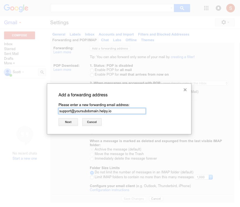Screen dimensions: 240x207
Task: Expand the More labels list
Action: click(x=9, y=63)
